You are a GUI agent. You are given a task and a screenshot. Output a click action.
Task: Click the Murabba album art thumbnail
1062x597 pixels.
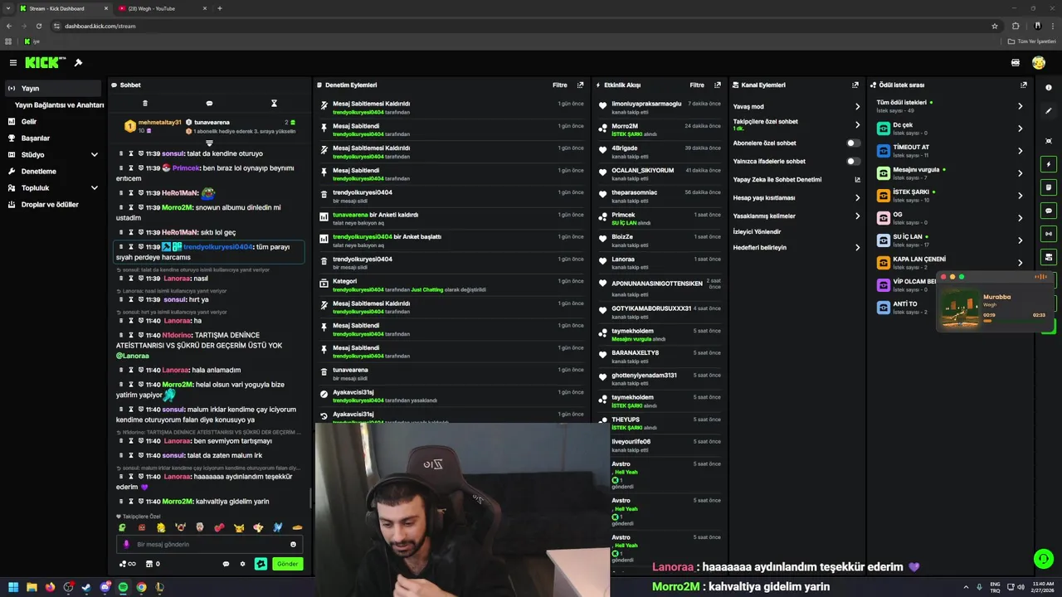click(961, 309)
